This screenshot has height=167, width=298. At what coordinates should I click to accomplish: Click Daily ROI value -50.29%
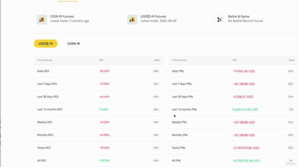coord(104,71)
